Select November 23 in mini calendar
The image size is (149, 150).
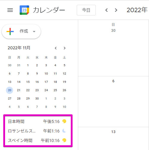click(37, 90)
